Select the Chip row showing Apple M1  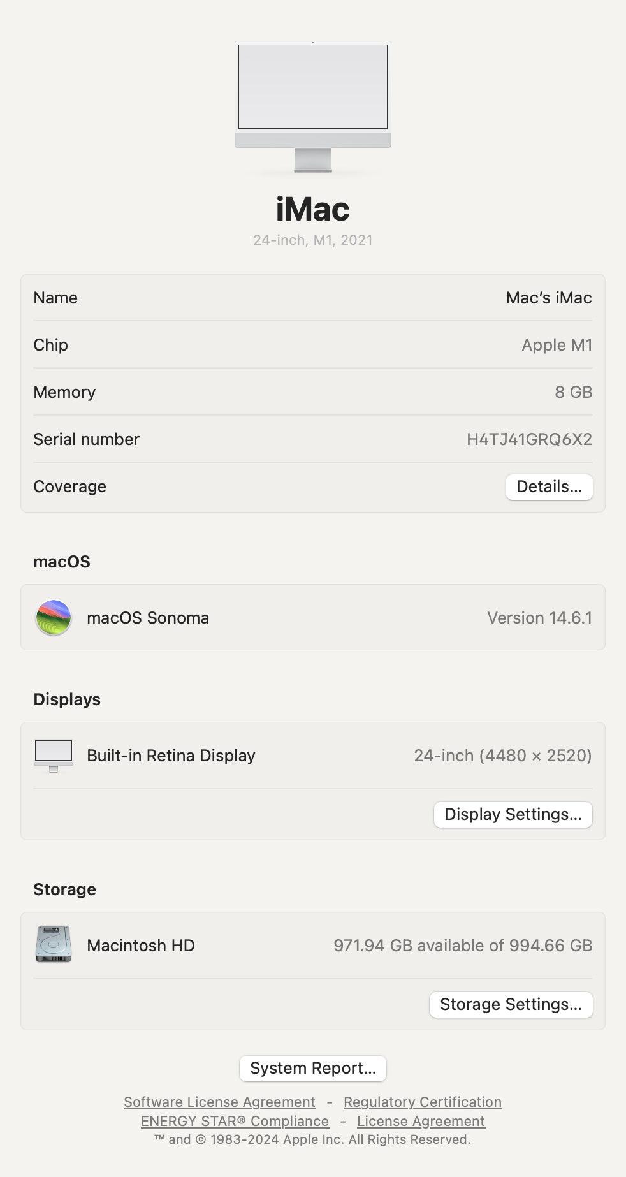click(312, 345)
